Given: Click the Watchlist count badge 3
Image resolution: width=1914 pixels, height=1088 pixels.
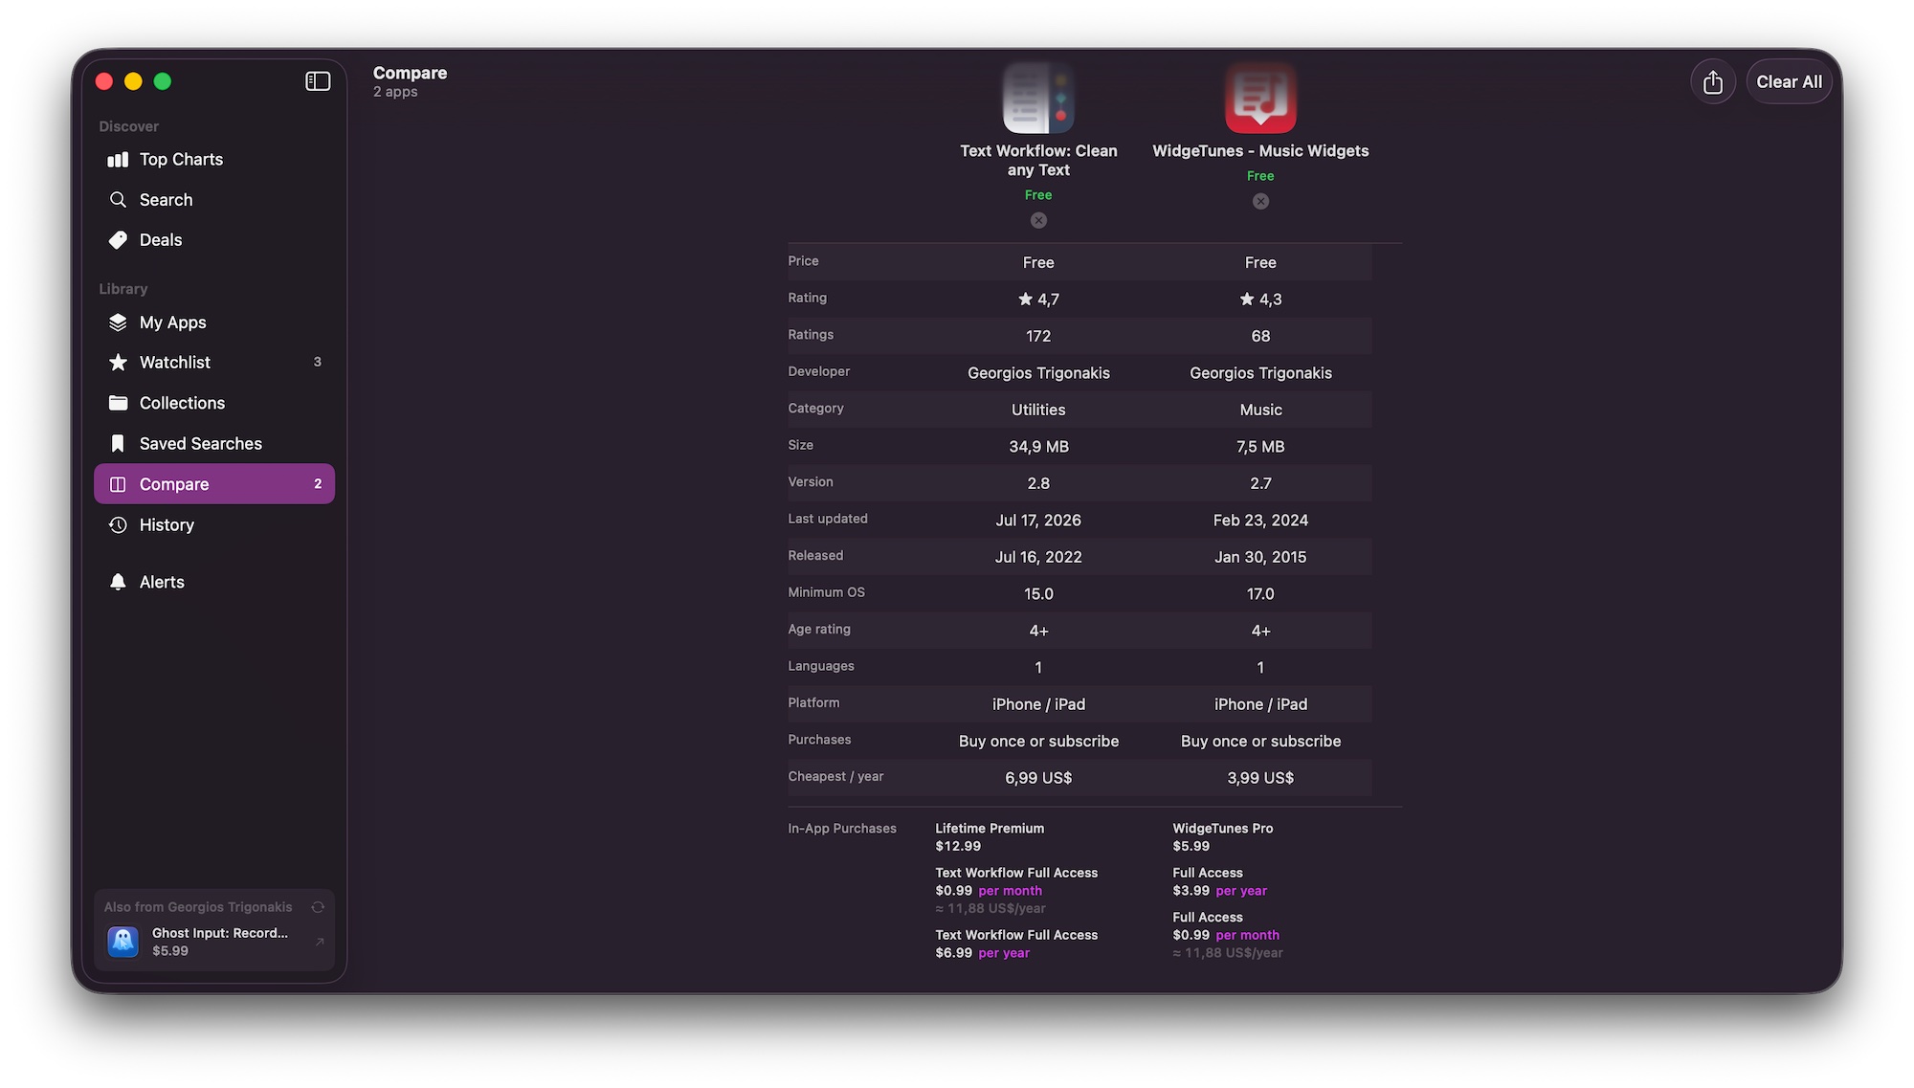Looking at the screenshot, I should [x=318, y=362].
